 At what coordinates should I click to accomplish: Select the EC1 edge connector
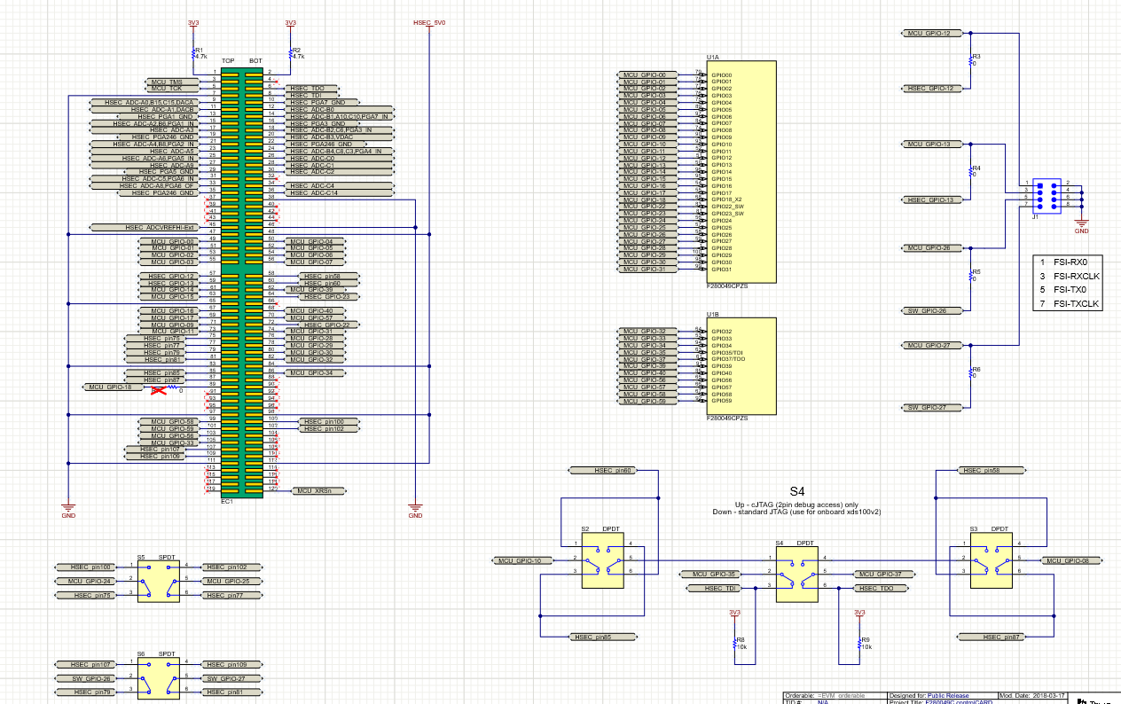[240, 284]
